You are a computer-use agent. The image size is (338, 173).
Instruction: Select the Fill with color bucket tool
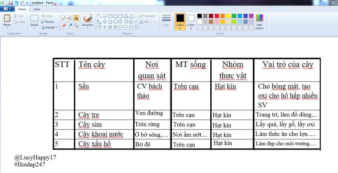[70, 18]
